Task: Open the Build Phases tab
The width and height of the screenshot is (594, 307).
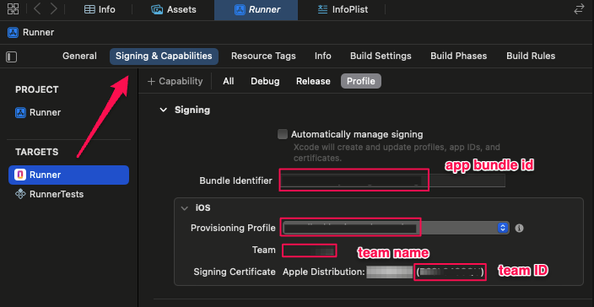Action: coord(458,56)
